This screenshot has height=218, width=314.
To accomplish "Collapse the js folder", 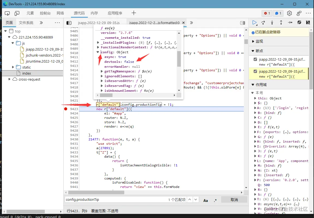I will point(13,43).
